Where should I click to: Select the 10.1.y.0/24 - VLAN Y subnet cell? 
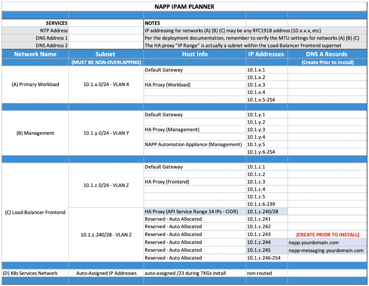coord(106,133)
